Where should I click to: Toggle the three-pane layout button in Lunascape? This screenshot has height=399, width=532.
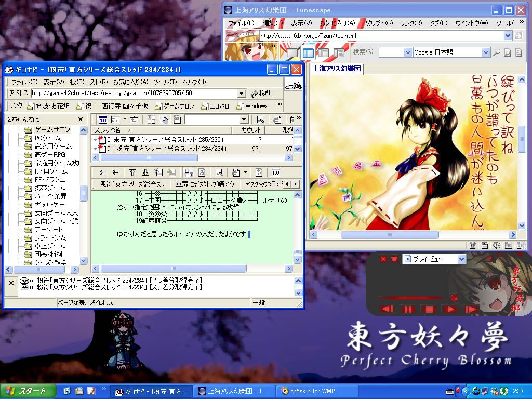pos(323,52)
